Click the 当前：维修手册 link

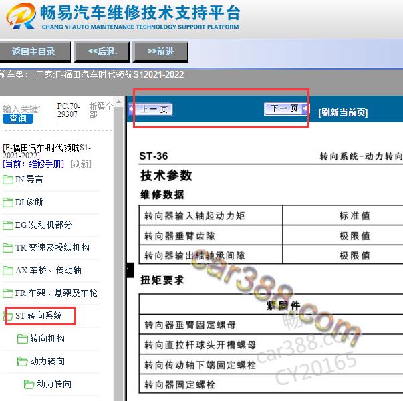(x=33, y=164)
